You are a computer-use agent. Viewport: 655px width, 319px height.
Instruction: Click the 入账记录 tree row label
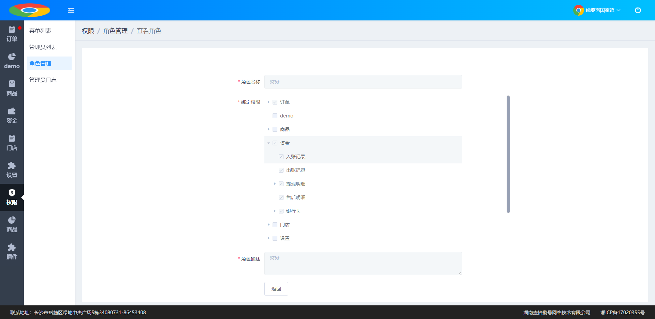coord(296,157)
